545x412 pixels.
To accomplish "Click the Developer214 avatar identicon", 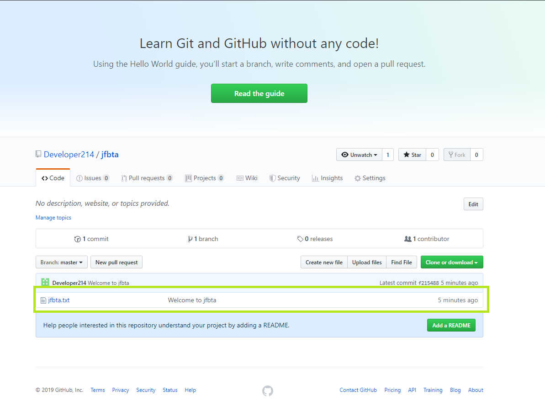I will tap(45, 282).
